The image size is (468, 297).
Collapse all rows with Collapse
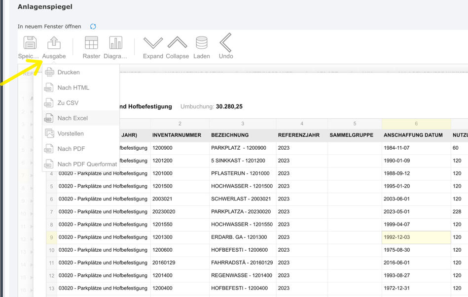point(177,43)
